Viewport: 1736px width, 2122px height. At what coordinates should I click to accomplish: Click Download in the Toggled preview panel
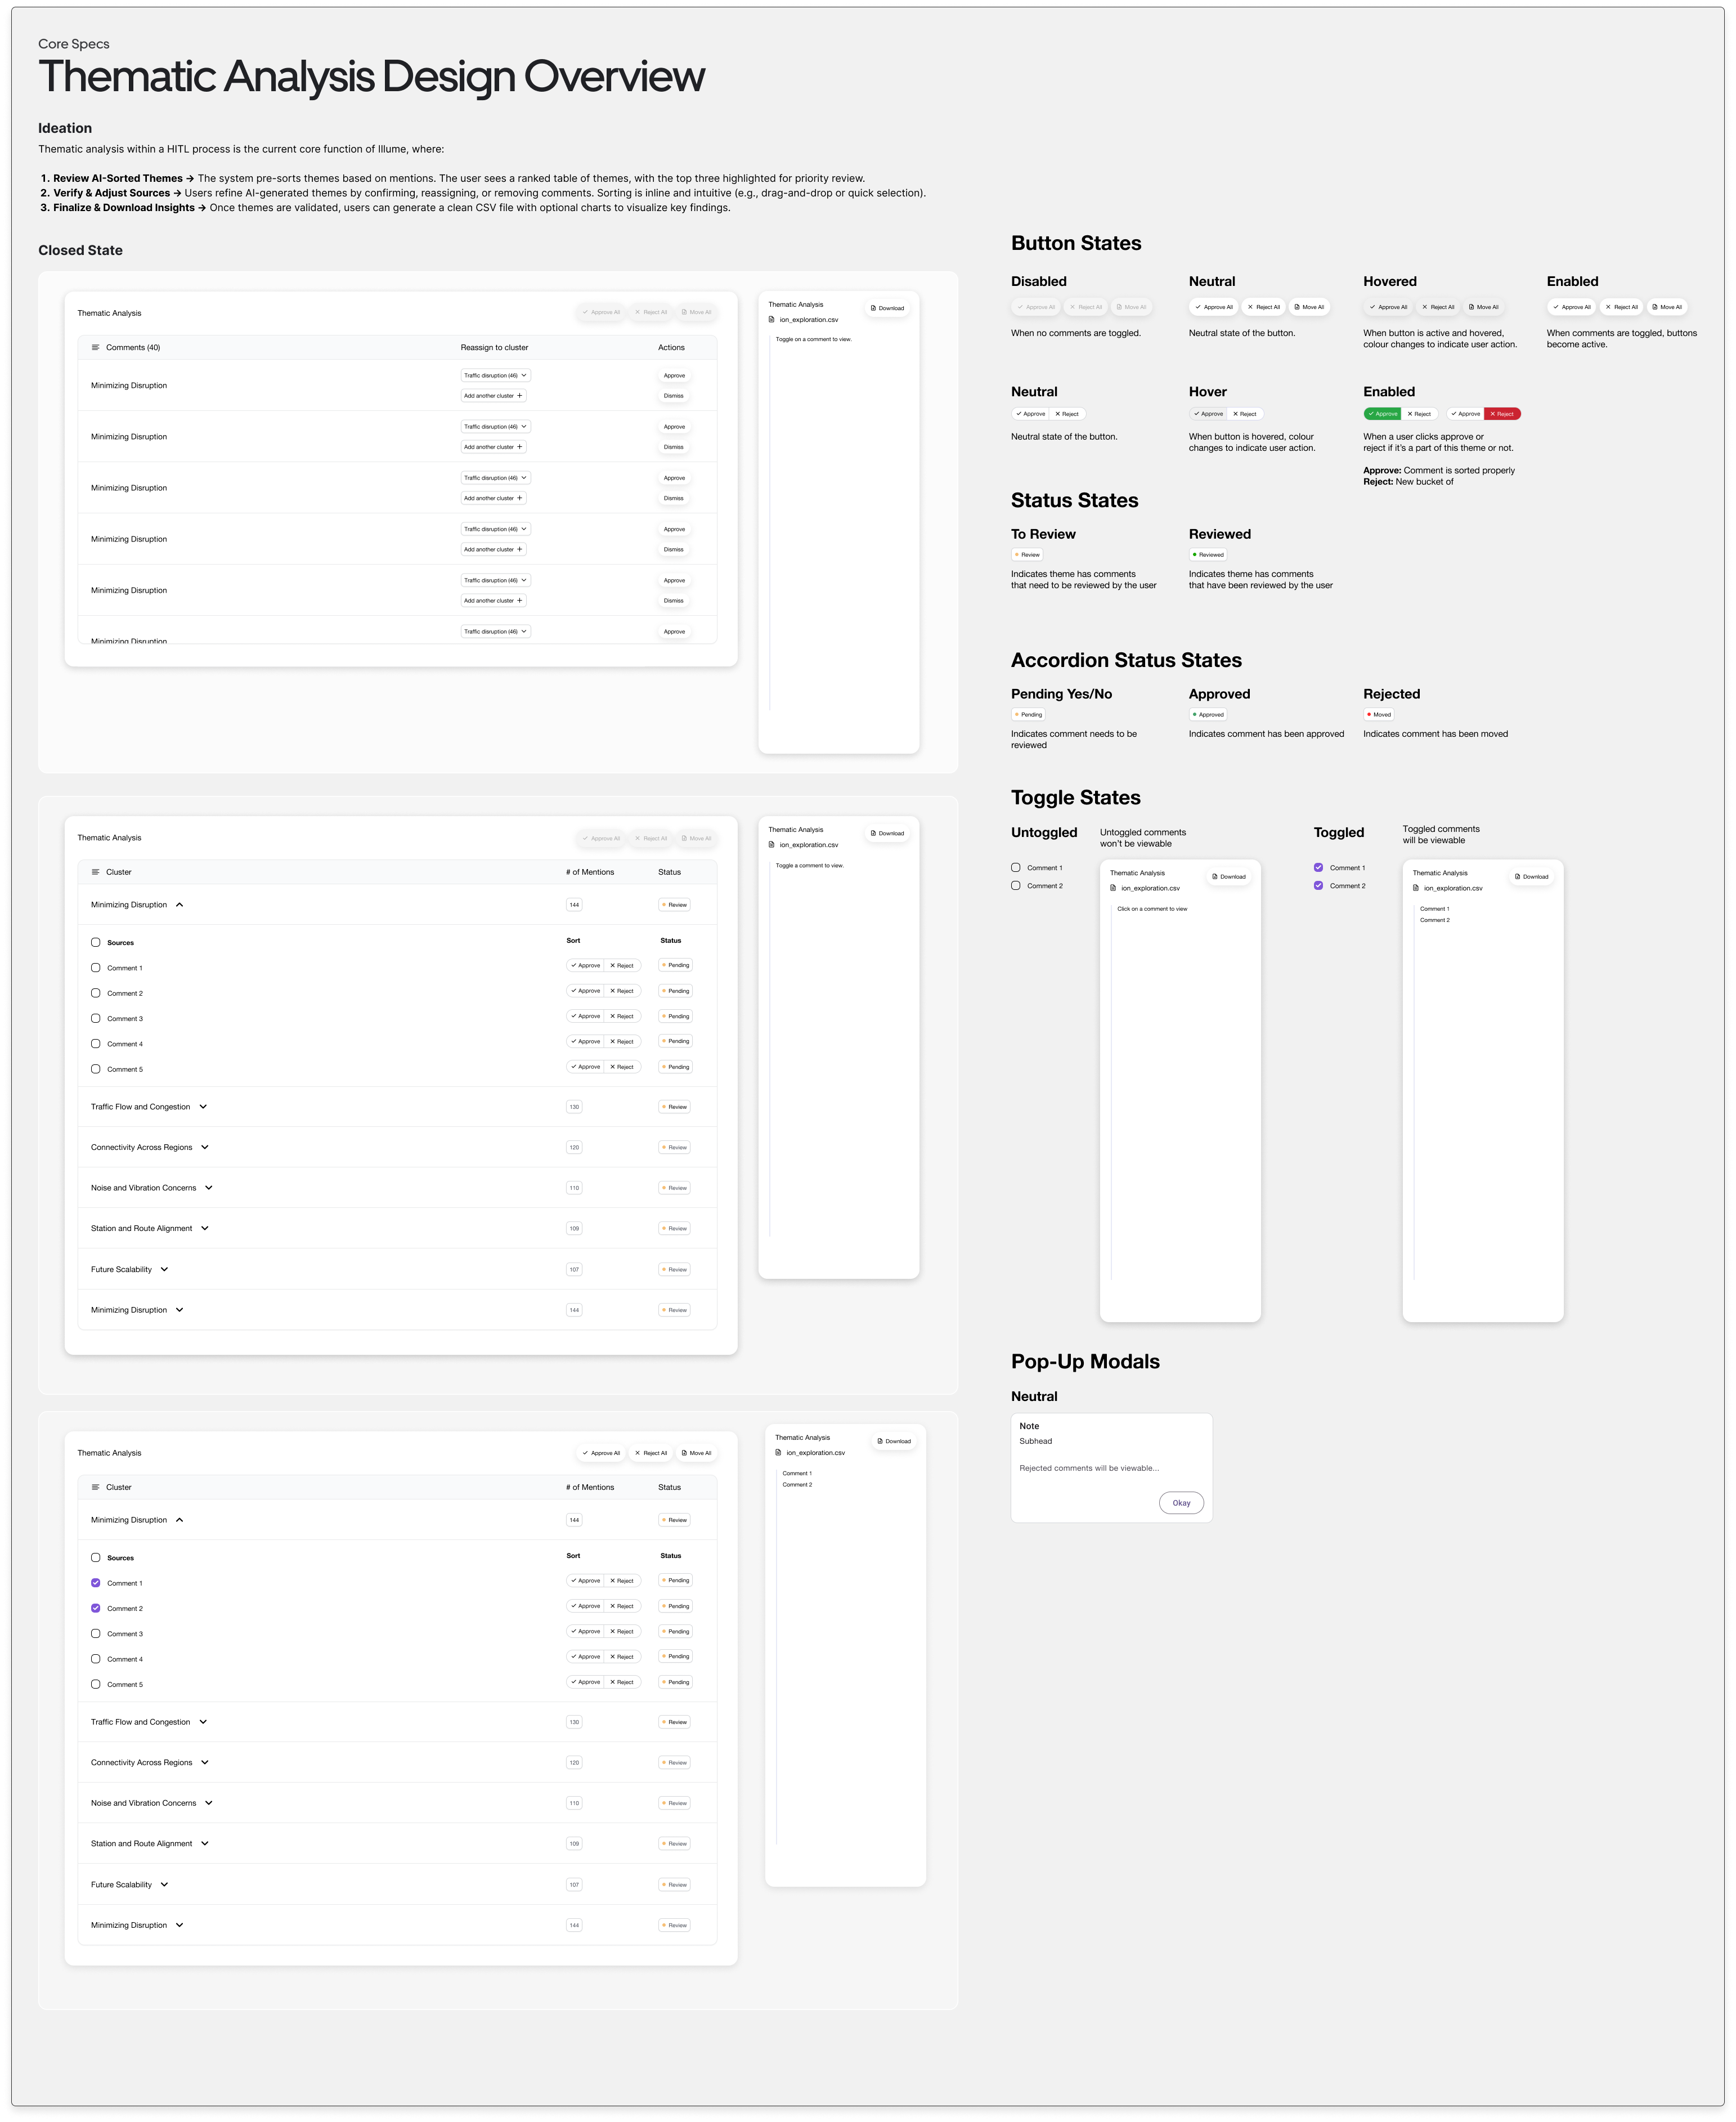pyautogui.click(x=1531, y=876)
